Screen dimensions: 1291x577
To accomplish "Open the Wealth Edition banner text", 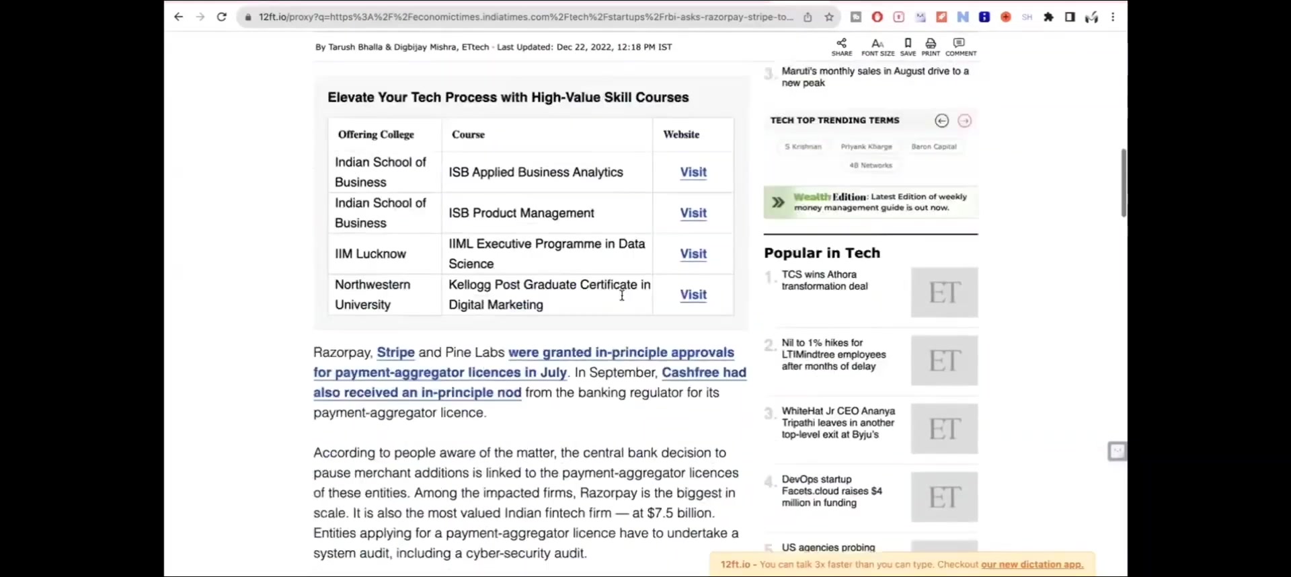I will (x=880, y=202).
